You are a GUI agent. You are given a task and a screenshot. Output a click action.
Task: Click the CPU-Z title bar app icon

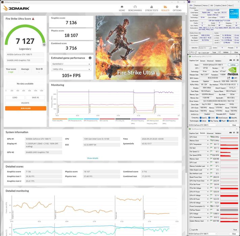[x=189, y=2]
